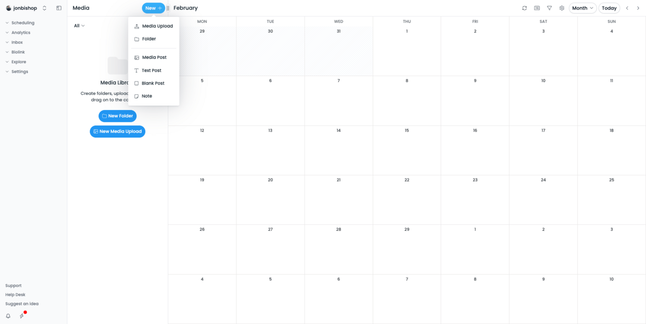Go to the next month arrow
The width and height of the screenshot is (646, 324).
pos(638,8)
